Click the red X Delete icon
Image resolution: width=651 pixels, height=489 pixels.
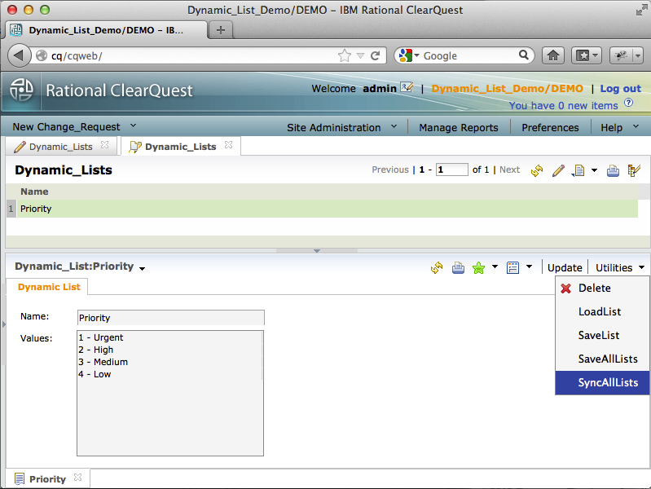(x=566, y=289)
